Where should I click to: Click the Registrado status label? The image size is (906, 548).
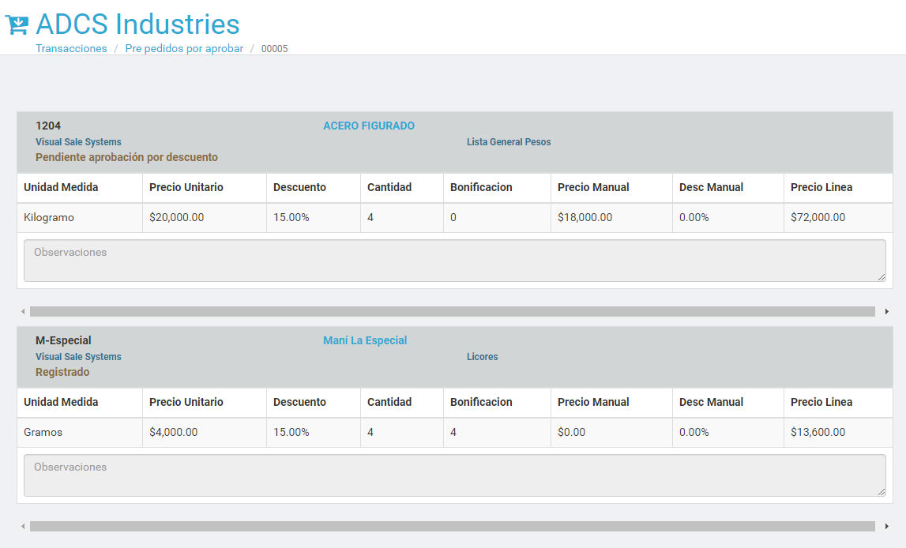click(62, 373)
